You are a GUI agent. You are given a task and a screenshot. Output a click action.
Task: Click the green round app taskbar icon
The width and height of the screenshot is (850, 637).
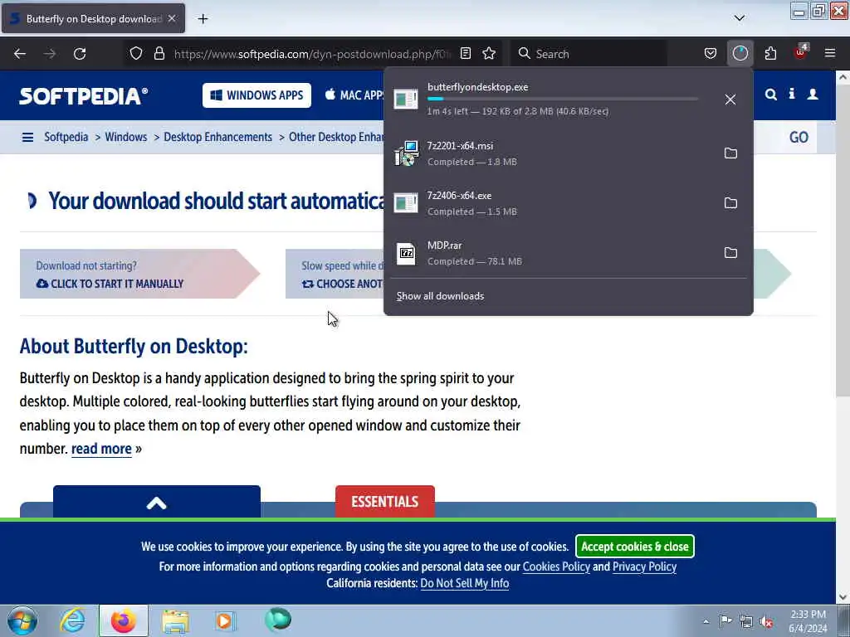[277, 620]
